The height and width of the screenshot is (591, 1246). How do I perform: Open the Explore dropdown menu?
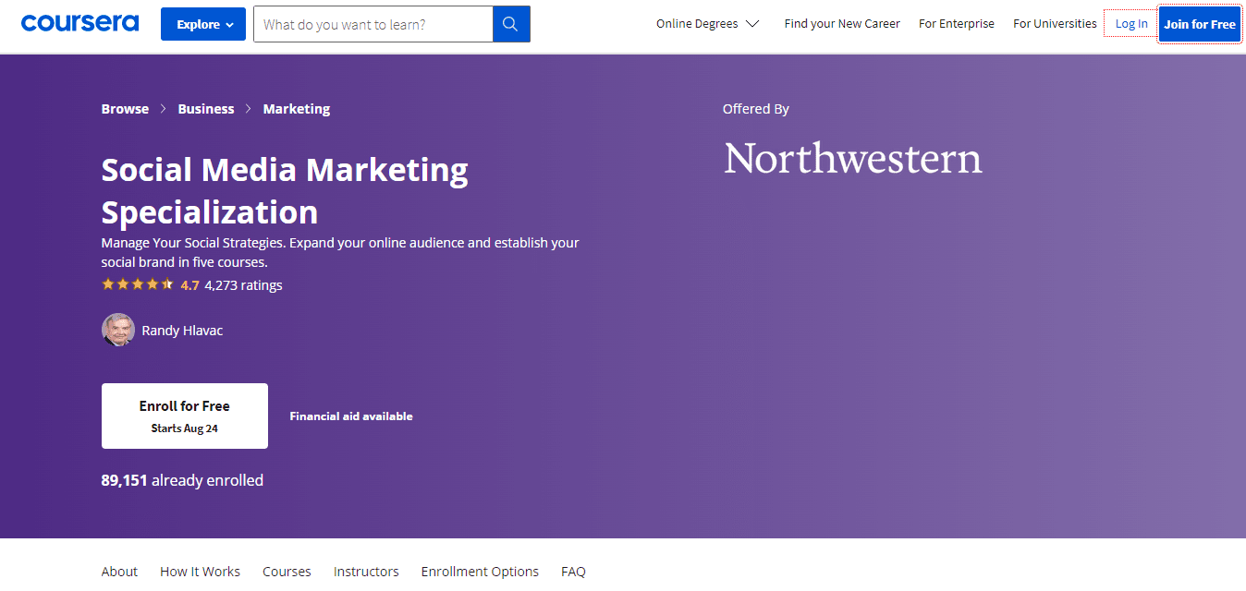pyautogui.click(x=203, y=24)
